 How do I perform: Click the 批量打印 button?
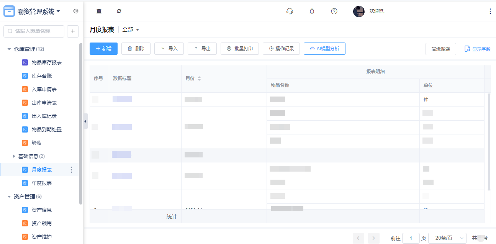(240, 49)
